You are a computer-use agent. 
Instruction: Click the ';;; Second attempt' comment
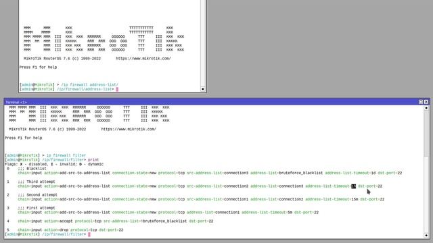[38, 195]
